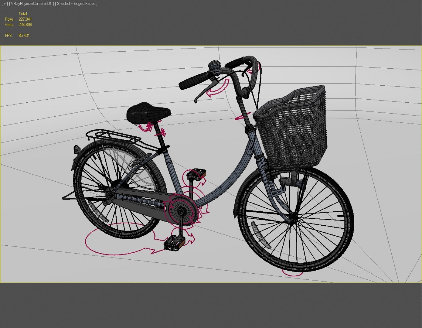Select the brake lever rotation control arrow
The image size is (422, 328).
(x=218, y=88)
